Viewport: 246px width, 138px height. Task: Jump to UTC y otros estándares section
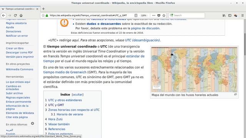point(65,100)
